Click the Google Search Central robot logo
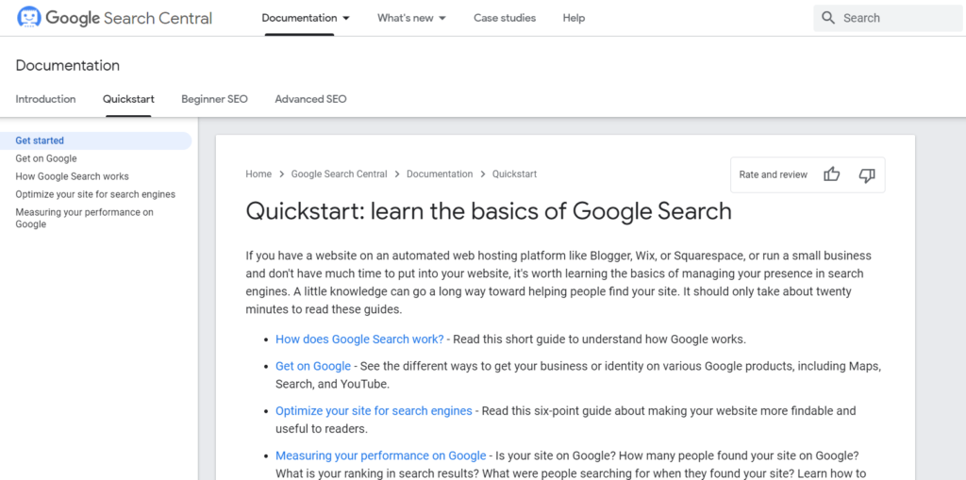 (29, 18)
